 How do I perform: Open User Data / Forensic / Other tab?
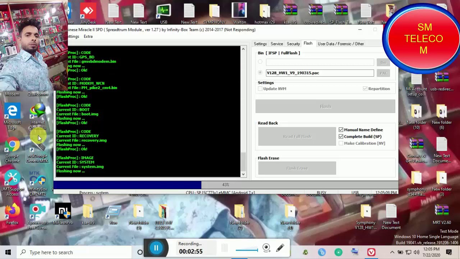pos(341,44)
